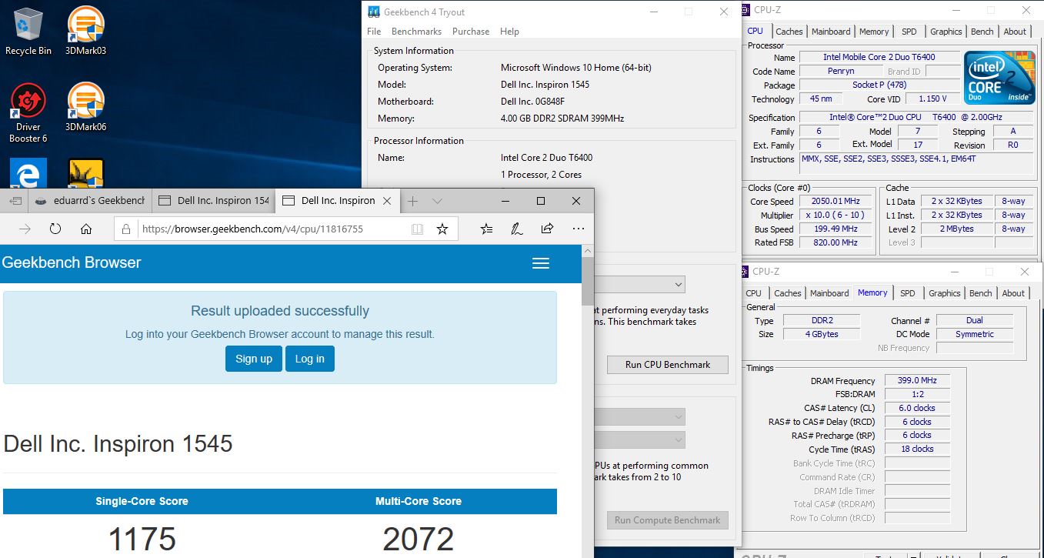Click the Core Speed 2050.01 MHz value
1044x558 pixels.
click(x=835, y=202)
